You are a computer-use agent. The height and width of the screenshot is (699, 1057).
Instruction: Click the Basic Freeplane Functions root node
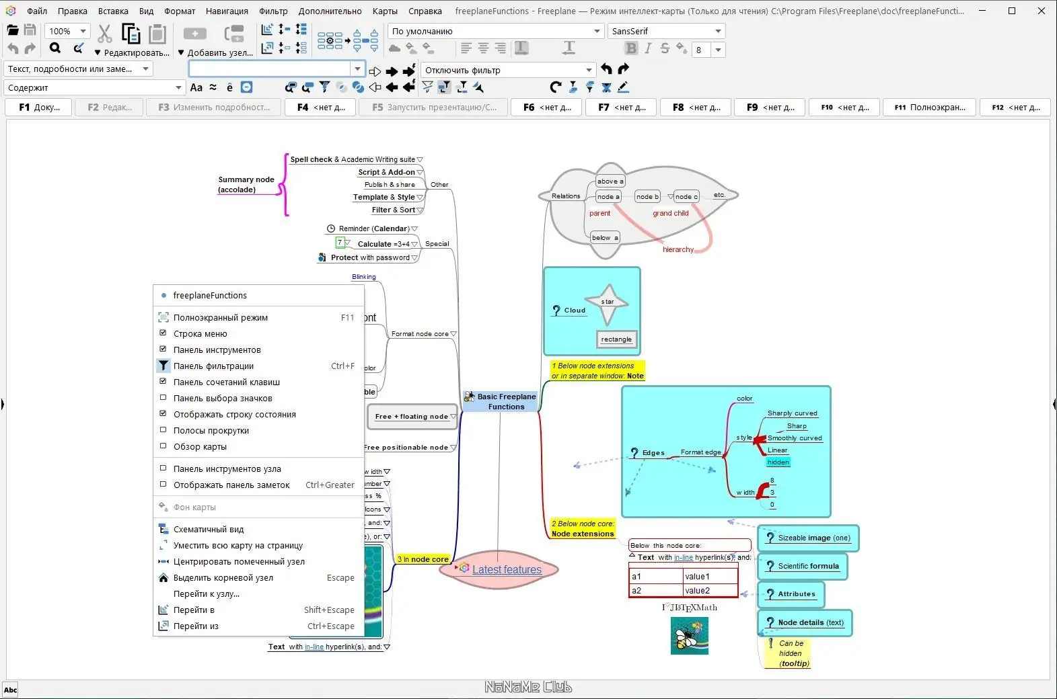(x=501, y=401)
